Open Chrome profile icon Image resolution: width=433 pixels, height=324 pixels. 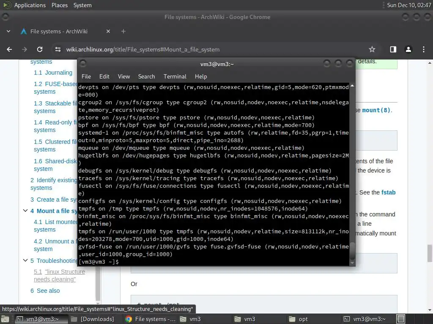click(408, 49)
